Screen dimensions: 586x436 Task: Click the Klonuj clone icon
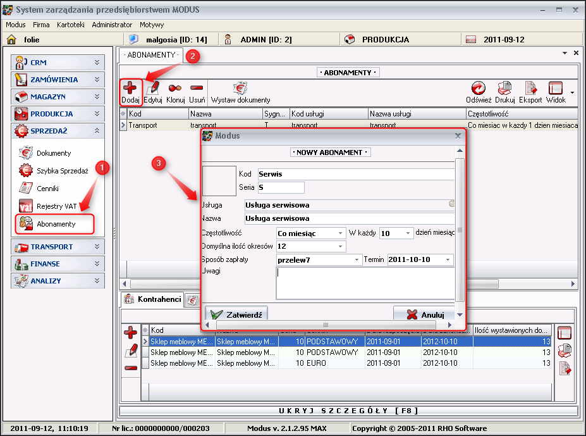(x=175, y=89)
